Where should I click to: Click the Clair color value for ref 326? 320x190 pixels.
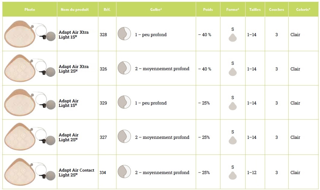(x=295, y=69)
